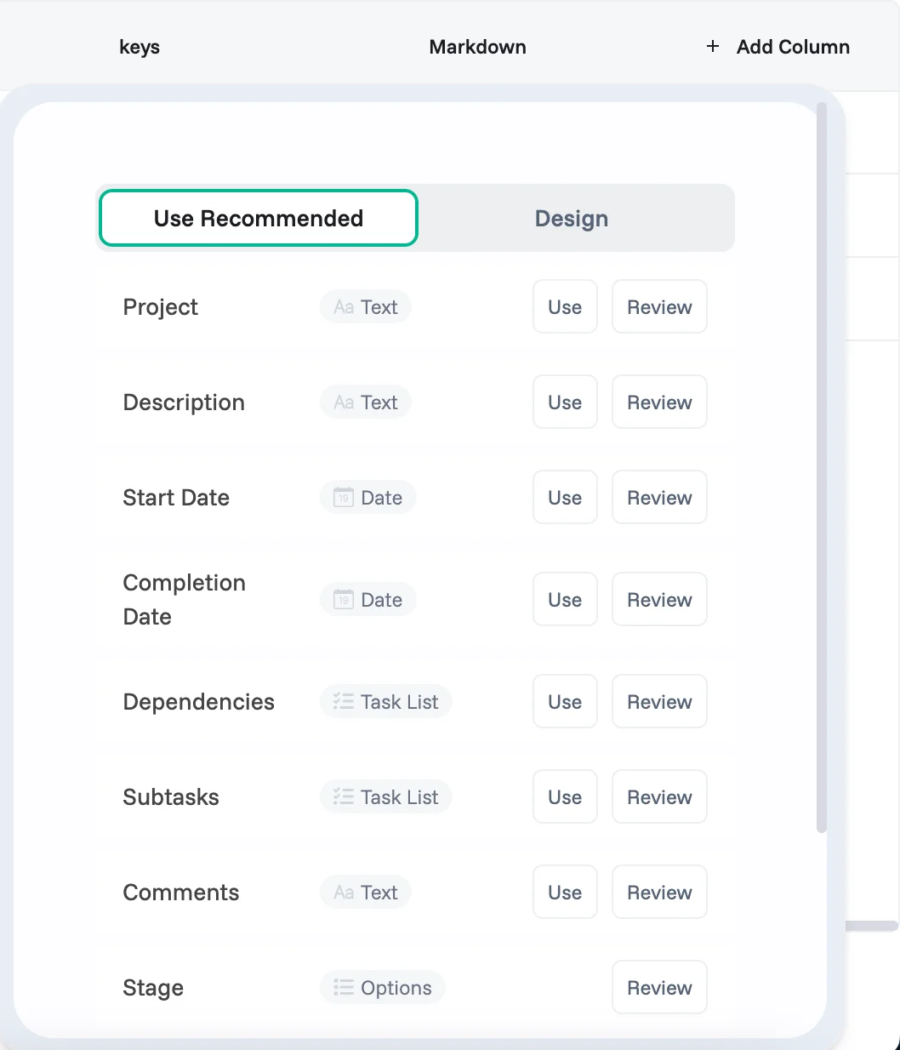Screen dimensions: 900x1050
Task: Click the Task List icon for Dependencies
Action: pyautogui.click(x=344, y=702)
